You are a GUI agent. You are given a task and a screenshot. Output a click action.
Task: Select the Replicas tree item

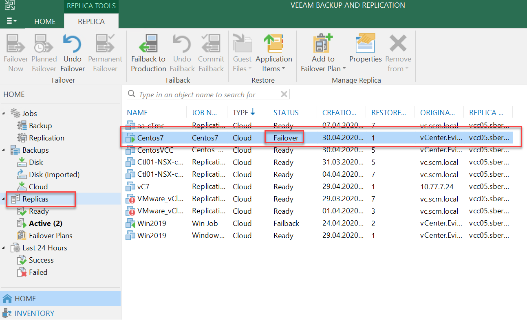pos(35,199)
